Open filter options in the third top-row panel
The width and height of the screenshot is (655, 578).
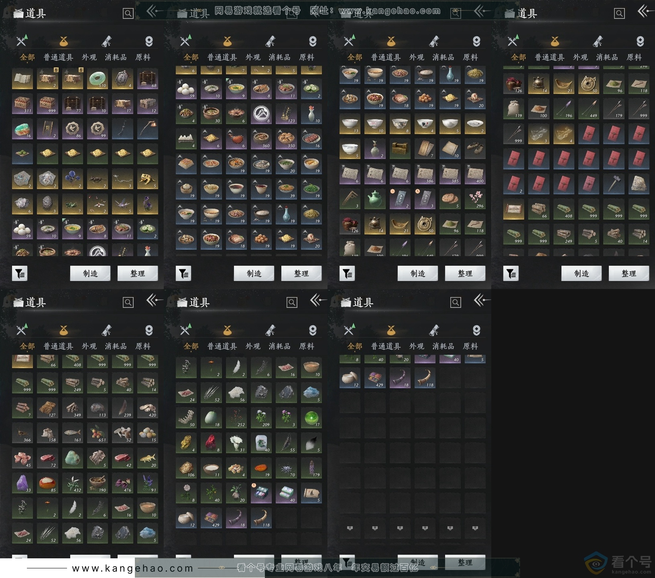point(347,274)
